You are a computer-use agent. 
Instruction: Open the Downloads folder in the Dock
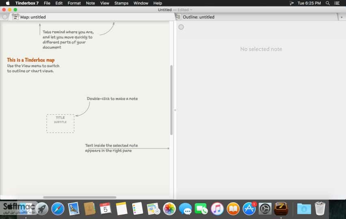pyautogui.click(x=304, y=208)
